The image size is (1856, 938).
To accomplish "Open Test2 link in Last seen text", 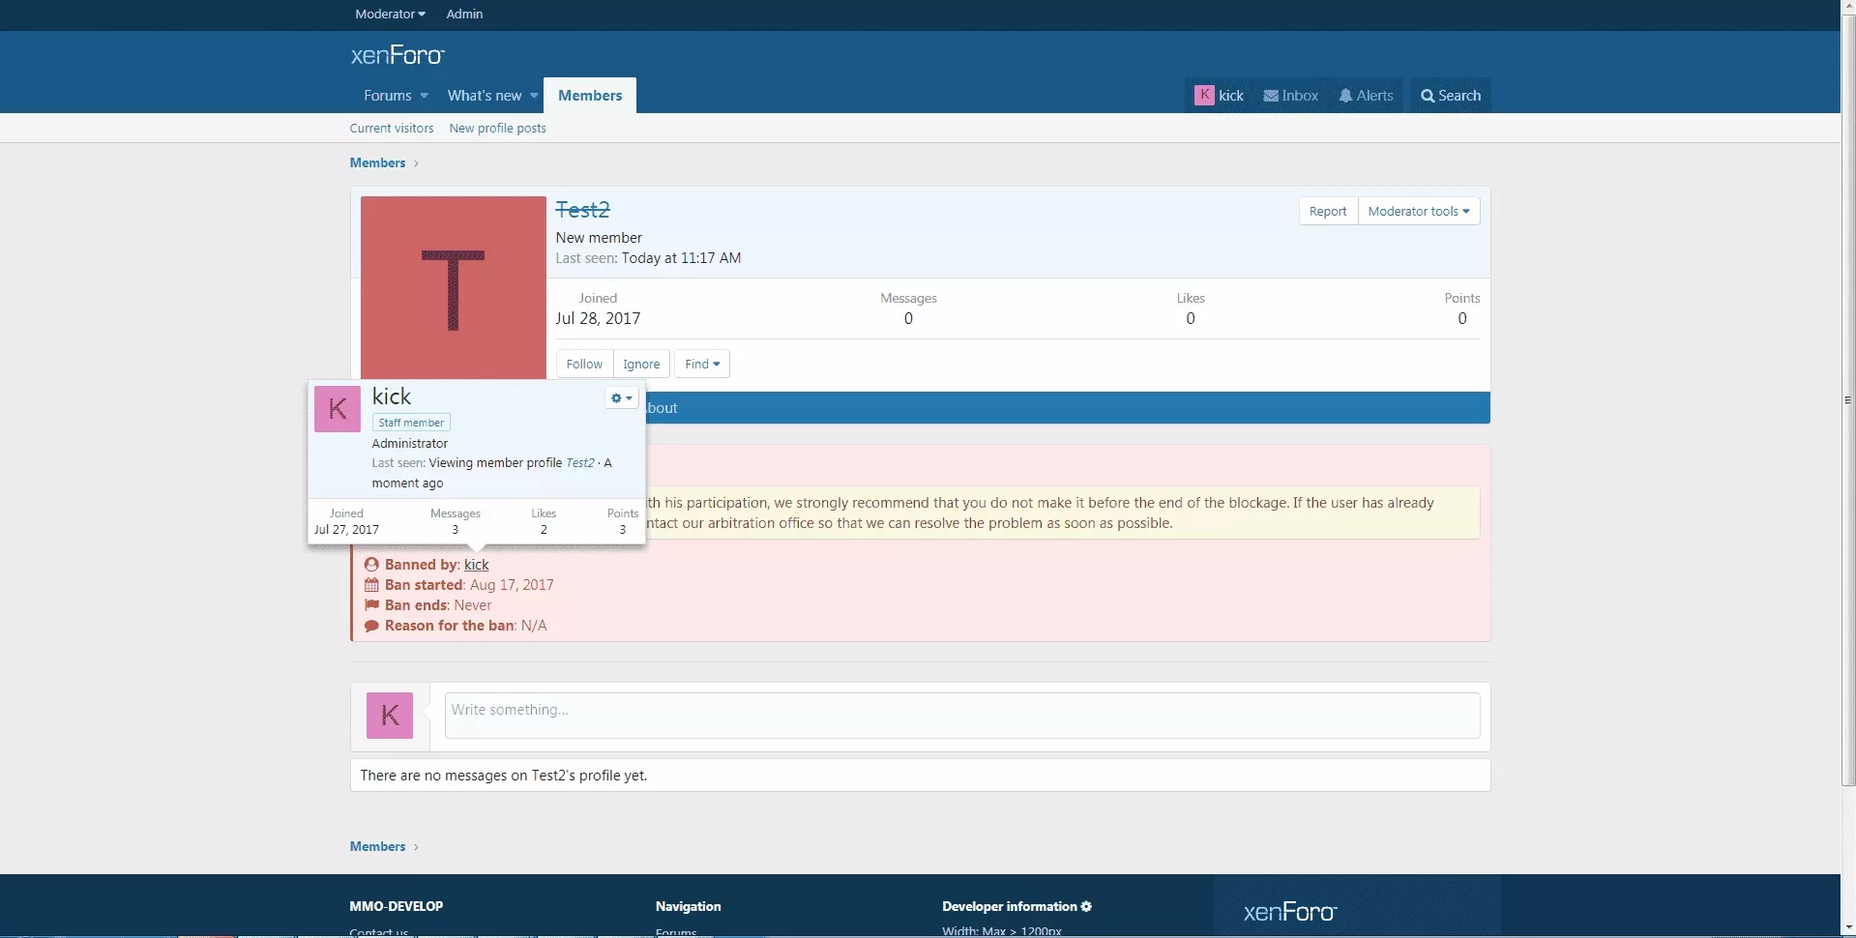I will click(580, 463).
